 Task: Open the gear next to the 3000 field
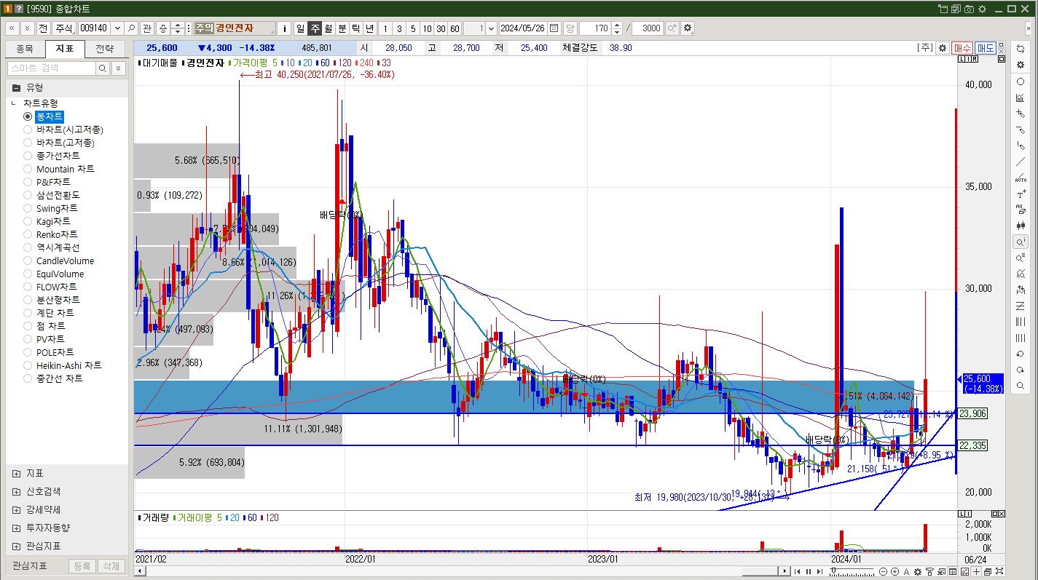[x=687, y=28]
